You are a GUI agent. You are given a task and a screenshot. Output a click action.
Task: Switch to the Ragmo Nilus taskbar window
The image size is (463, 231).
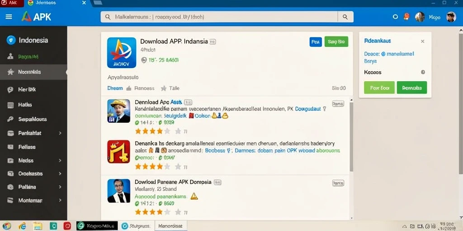click(97, 226)
